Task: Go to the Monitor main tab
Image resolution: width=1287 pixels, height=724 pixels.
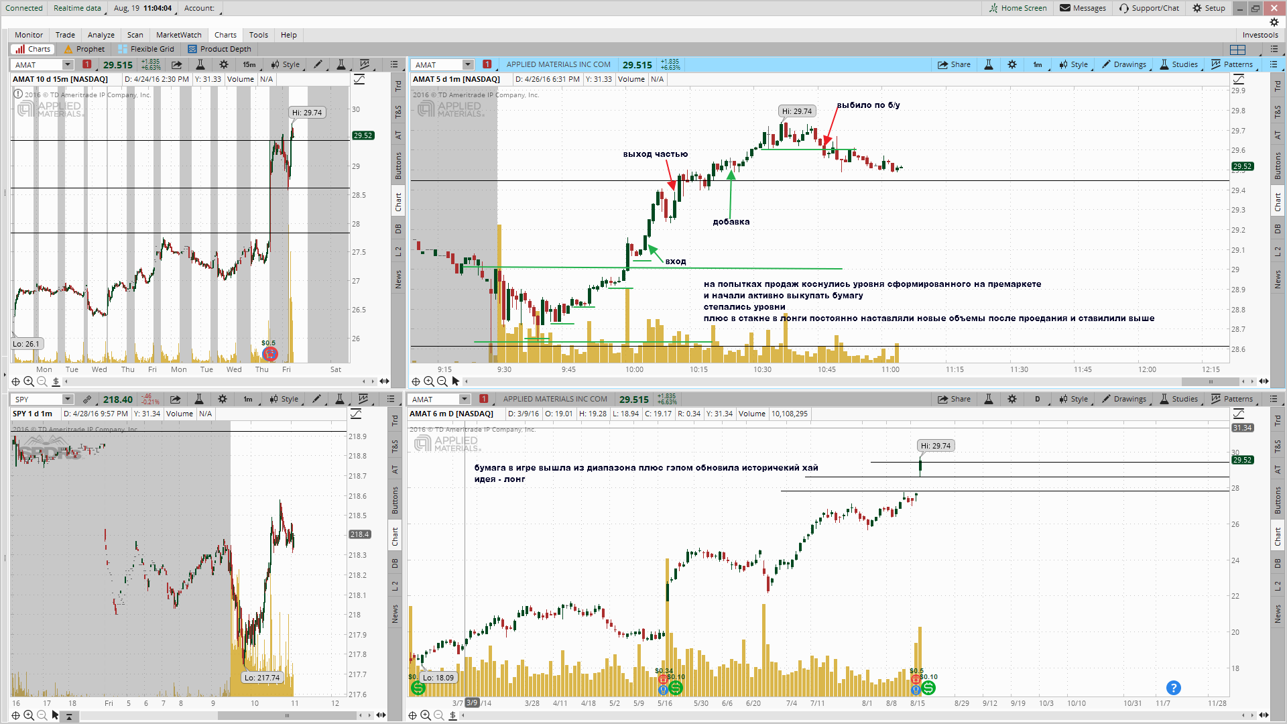Action: pos(29,35)
